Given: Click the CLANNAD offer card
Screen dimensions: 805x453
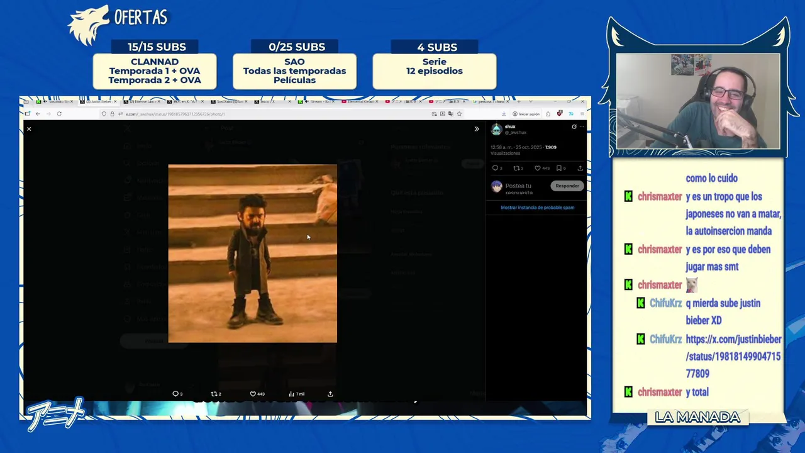Looking at the screenshot, I should coord(155,71).
